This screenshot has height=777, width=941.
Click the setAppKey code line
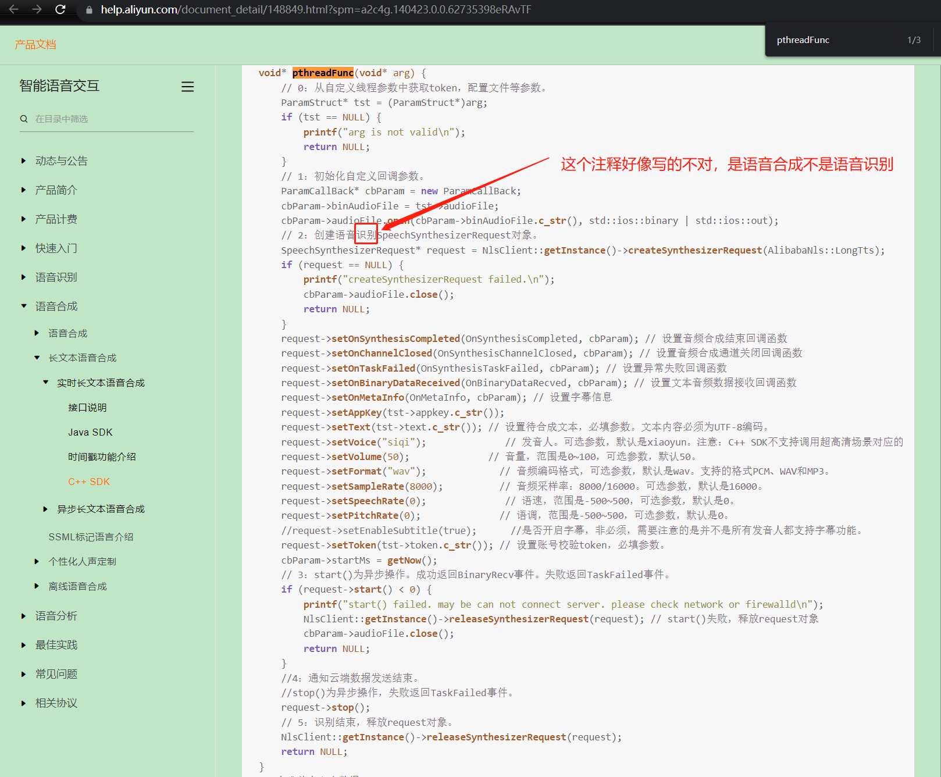(x=393, y=412)
